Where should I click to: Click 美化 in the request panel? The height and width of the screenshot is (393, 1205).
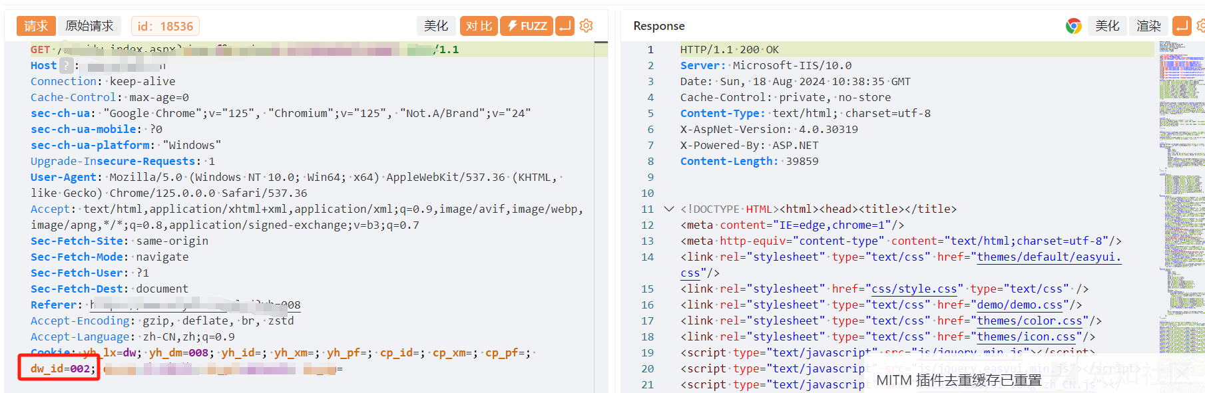pyautogui.click(x=436, y=26)
